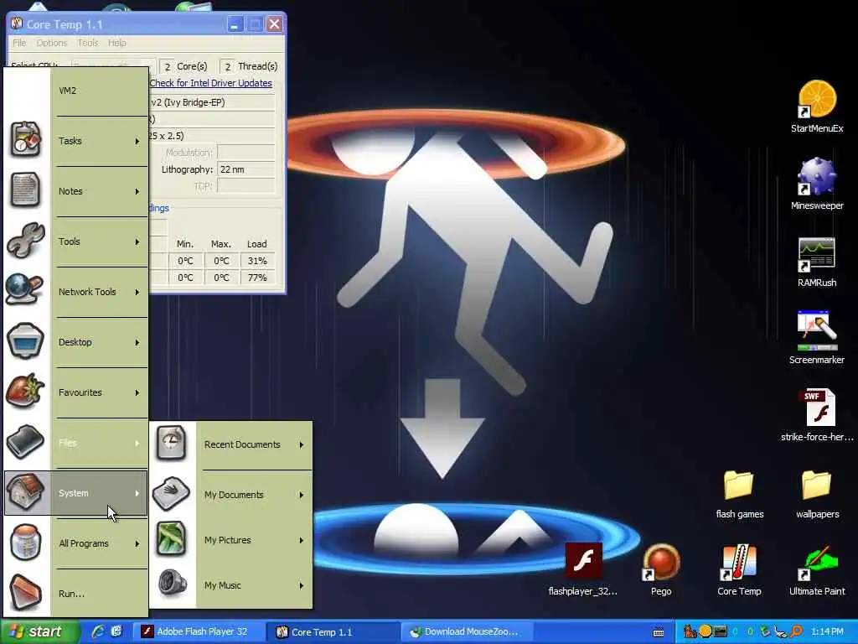The height and width of the screenshot is (644, 858).
Task: Expand the Tools submenu arrow
Action: pos(137,242)
